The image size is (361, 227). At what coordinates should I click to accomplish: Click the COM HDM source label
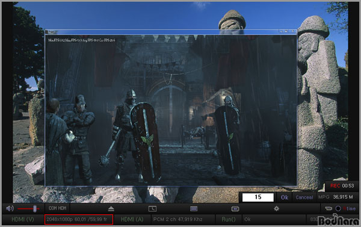point(57,208)
